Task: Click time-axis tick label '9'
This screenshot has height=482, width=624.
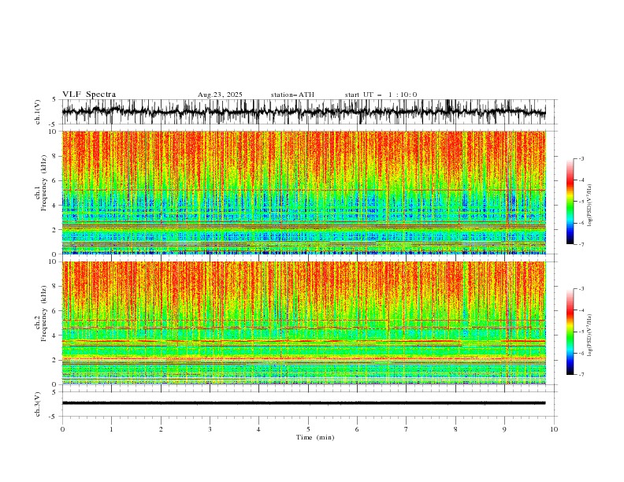Action: pos(504,429)
